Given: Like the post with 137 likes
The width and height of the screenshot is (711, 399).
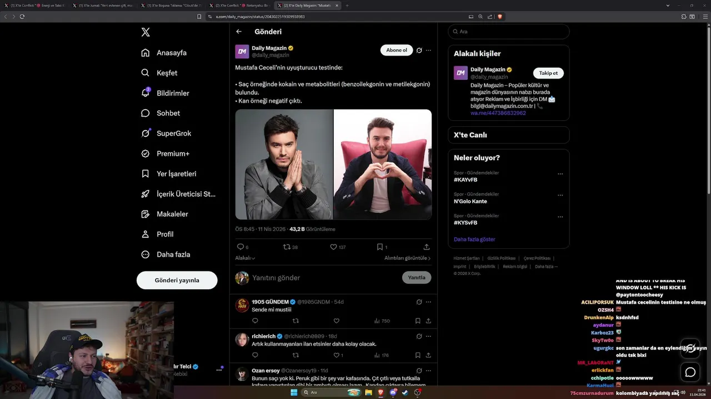Looking at the screenshot, I should (x=333, y=247).
